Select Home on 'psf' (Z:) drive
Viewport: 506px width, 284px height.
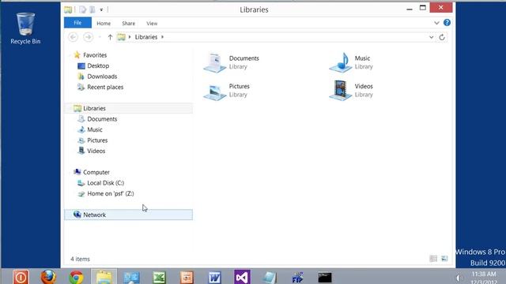click(111, 193)
